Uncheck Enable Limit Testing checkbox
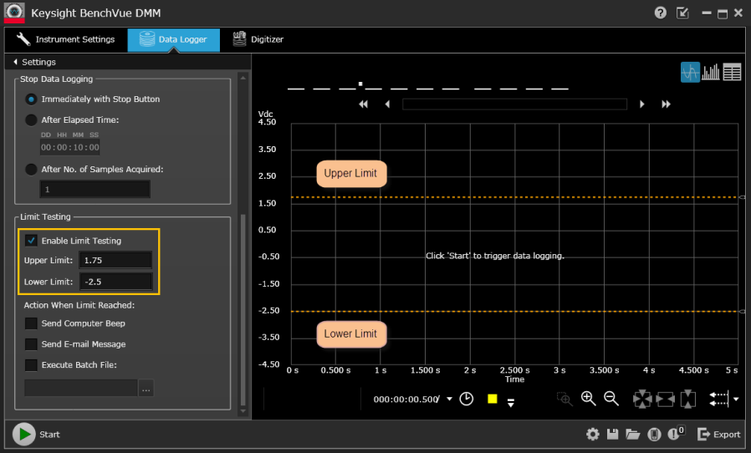The height and width of the screenshot is (453, 751). pyautogui.click(x=31, y=241)
